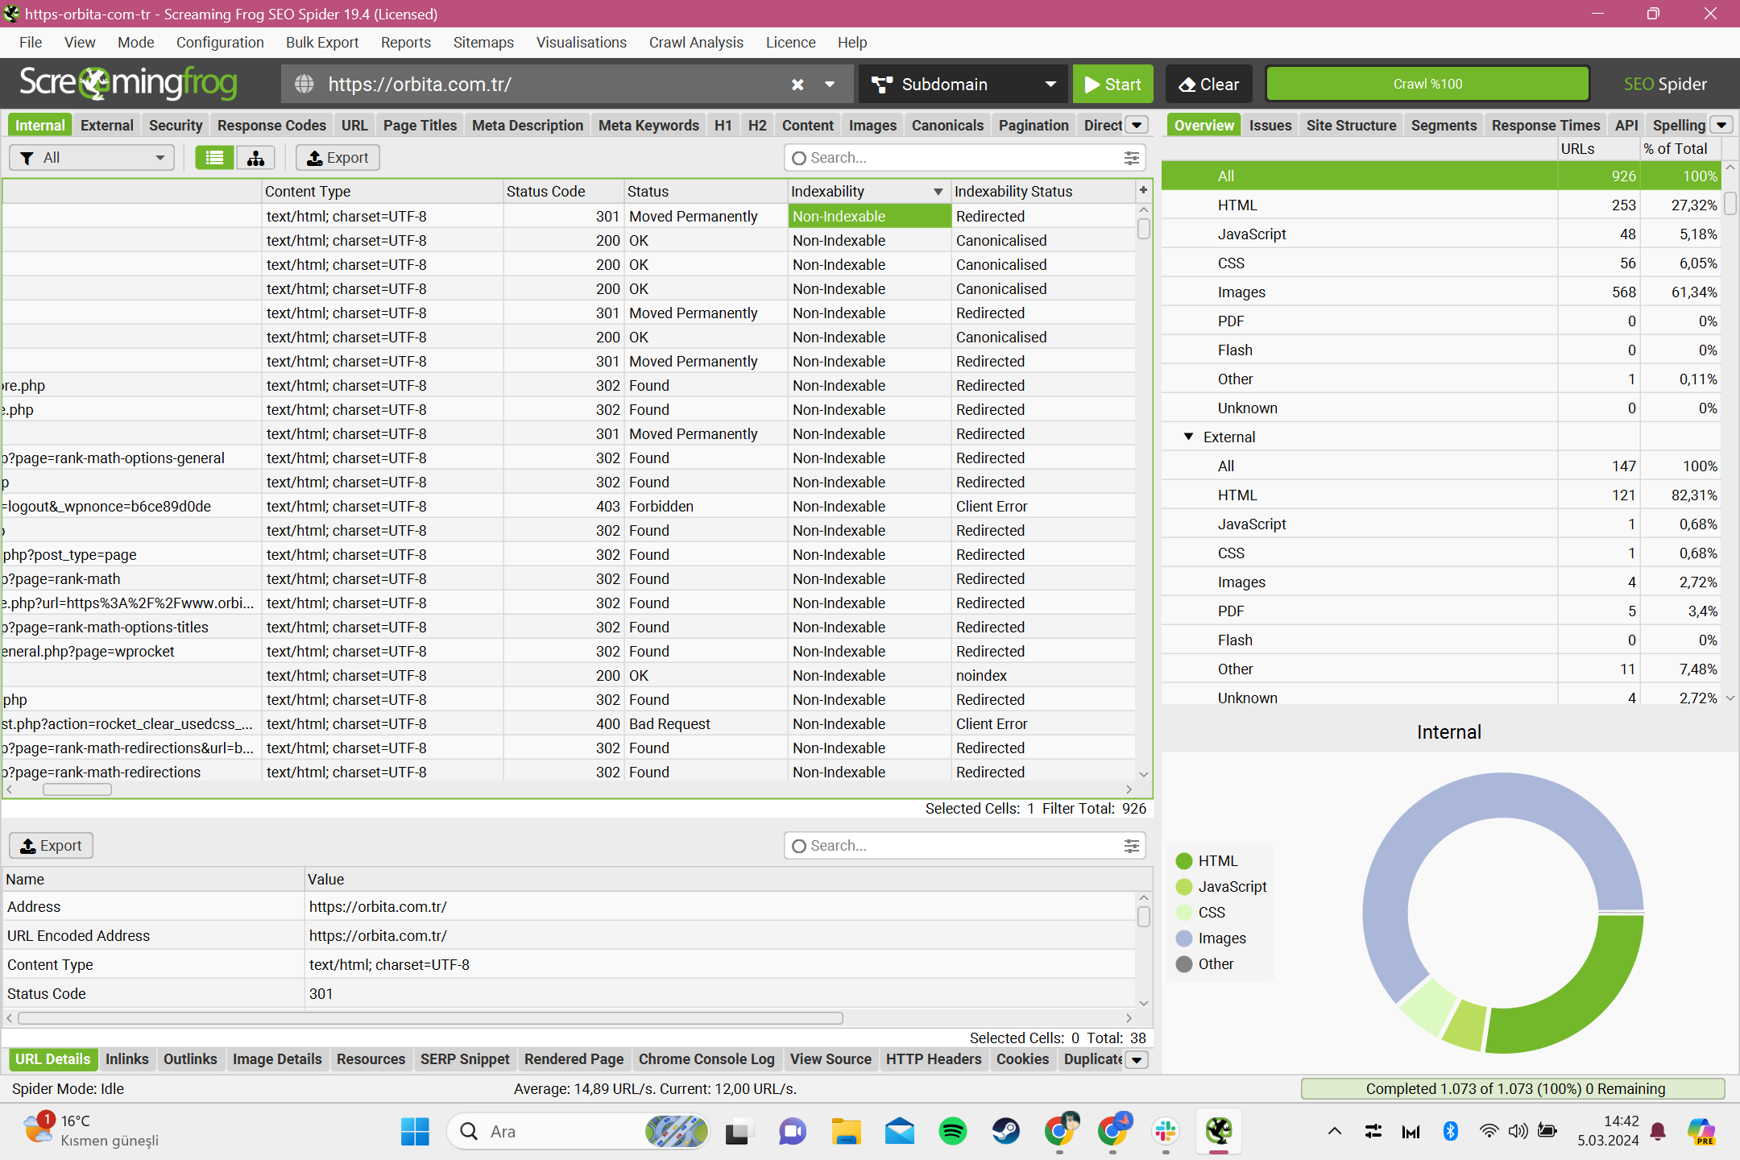Open the chat app on the taskbar

792,1132
